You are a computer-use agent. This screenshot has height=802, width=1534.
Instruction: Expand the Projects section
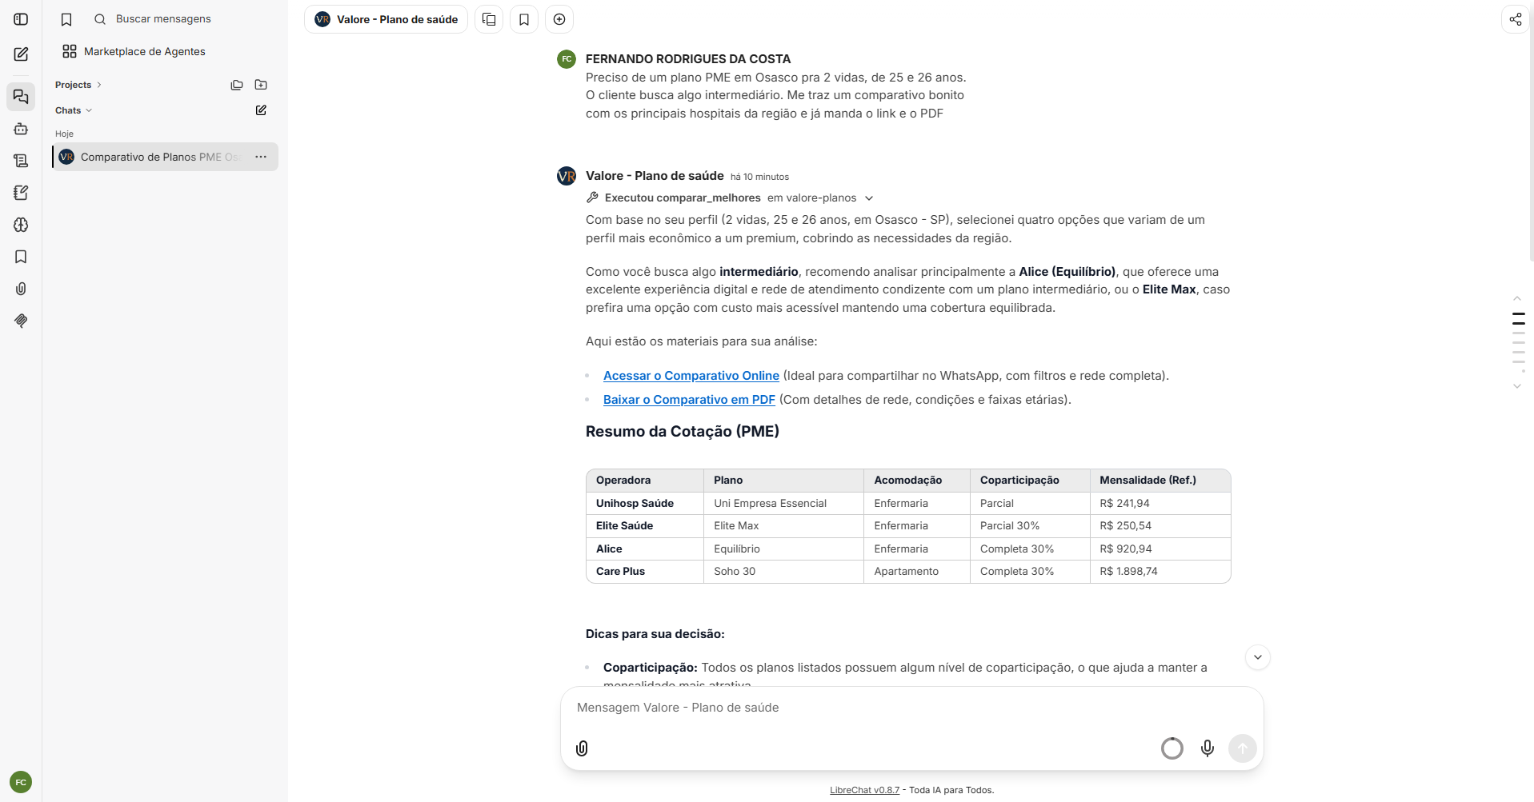point(78,85)
